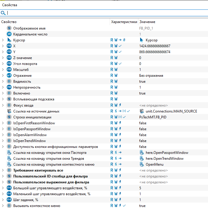The image size is (208, 212).
Task: Click the Свойство column header
Action: click(9, 22)
